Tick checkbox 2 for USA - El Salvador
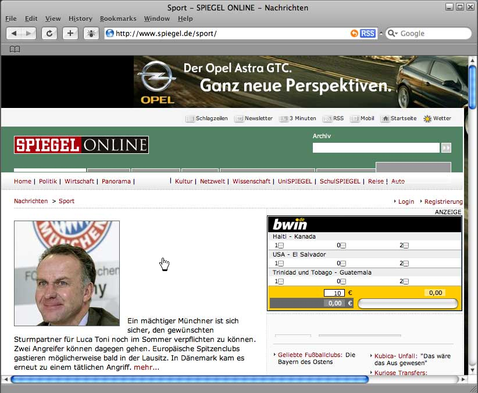 point(406,264)
